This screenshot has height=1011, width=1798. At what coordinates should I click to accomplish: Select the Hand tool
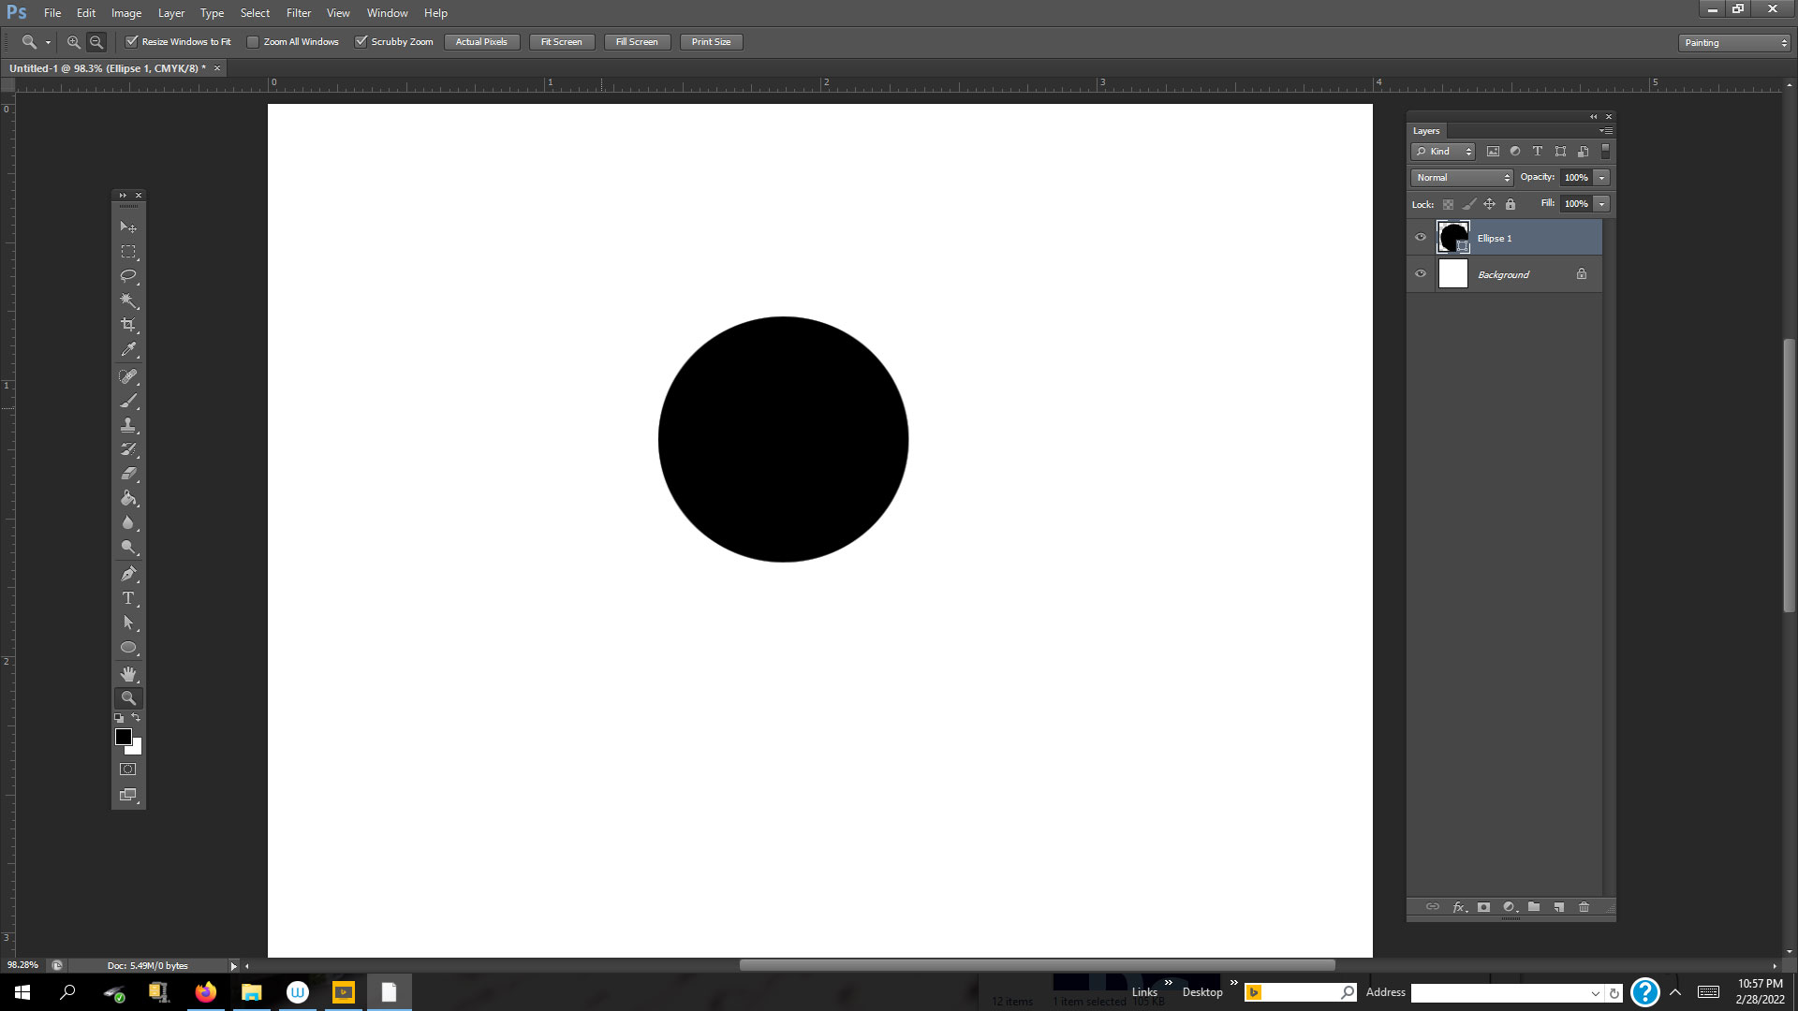(x=128, y=674)
